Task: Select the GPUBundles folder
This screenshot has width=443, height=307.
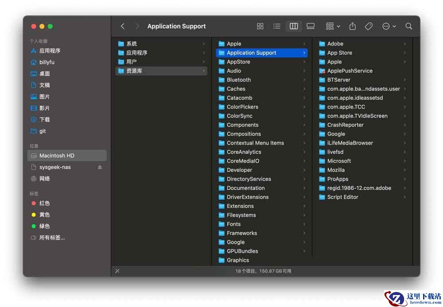Action: point(262,251)
